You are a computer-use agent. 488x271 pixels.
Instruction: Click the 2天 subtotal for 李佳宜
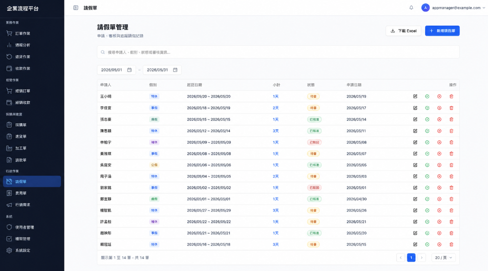[x=276, y=108]
